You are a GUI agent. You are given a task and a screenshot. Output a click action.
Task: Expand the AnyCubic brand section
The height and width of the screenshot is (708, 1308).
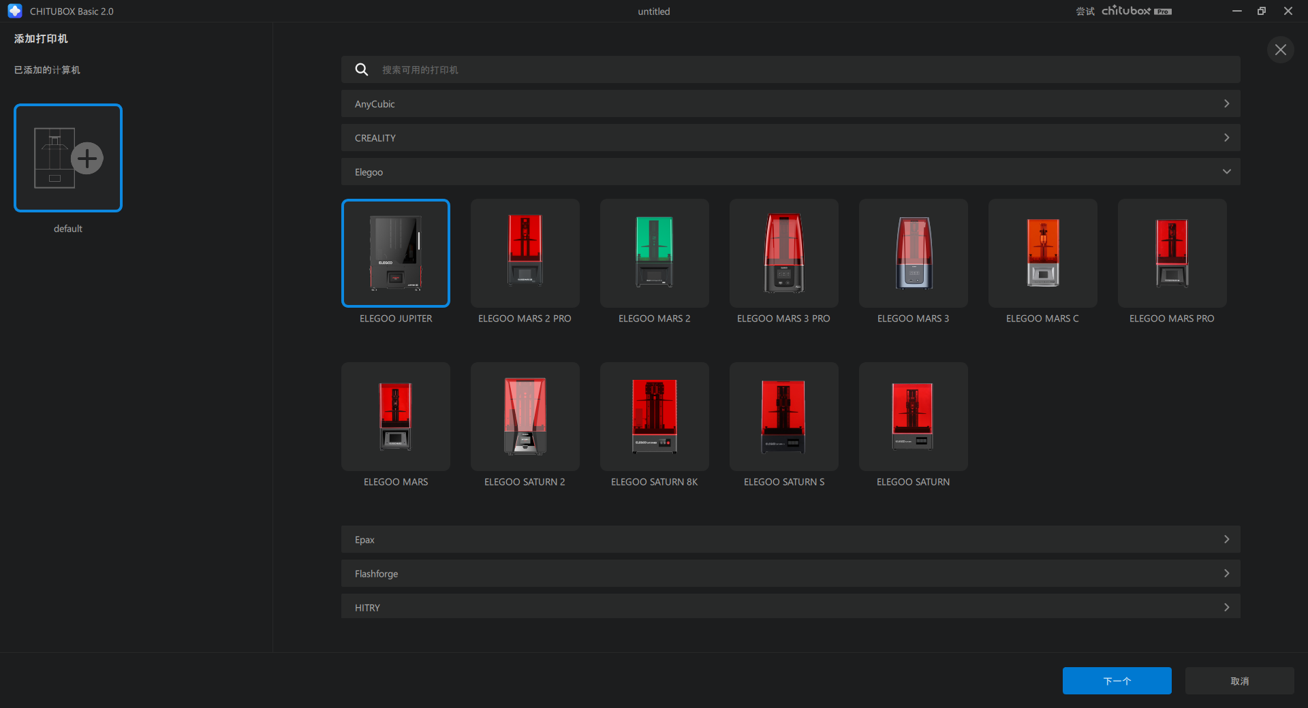pos(791,103)
